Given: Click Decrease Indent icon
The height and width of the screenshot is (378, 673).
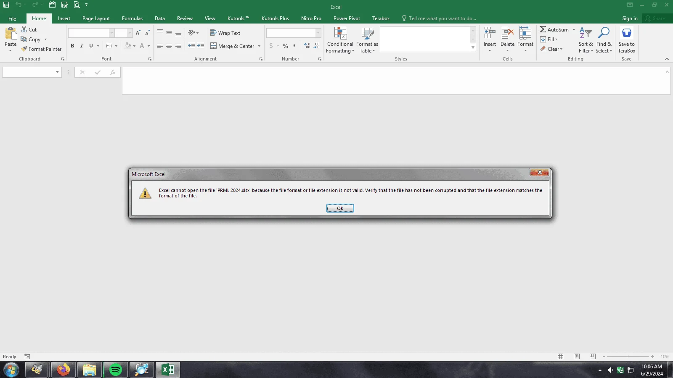Looking at the screenshot, I should pyautogui.click(x=191, y=46).
